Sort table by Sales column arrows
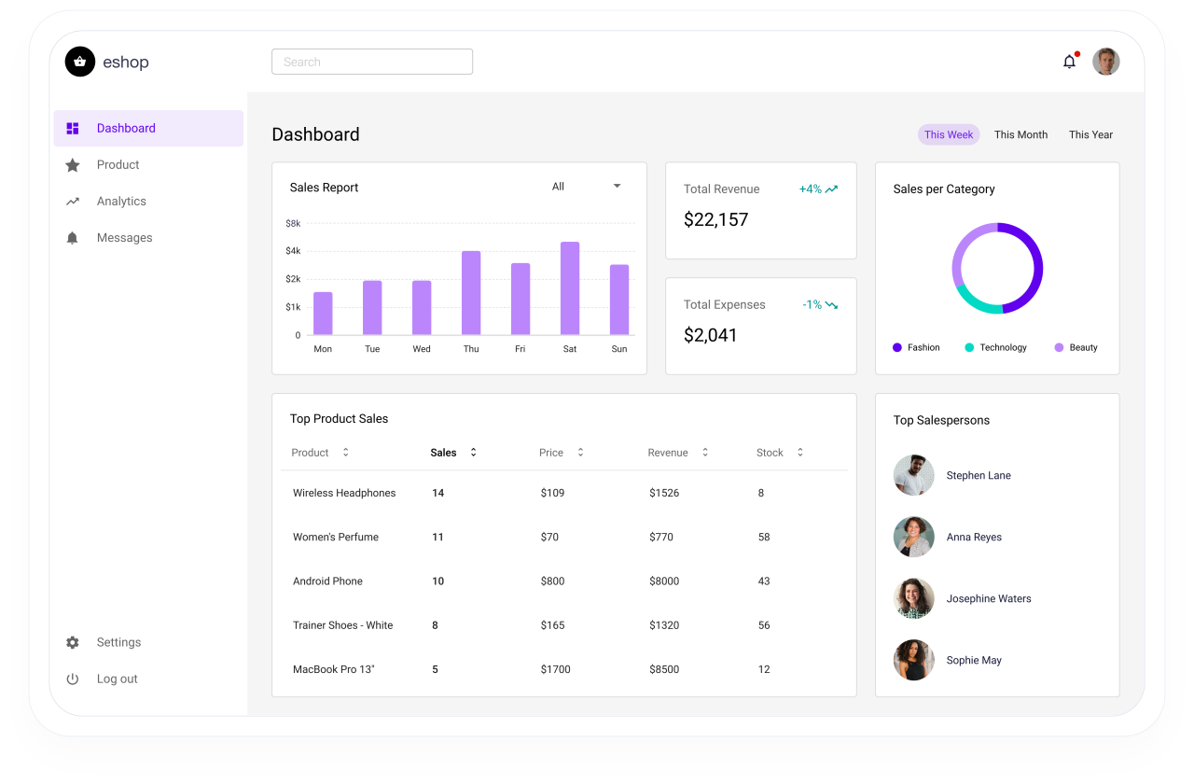 (x=473, y=453)
